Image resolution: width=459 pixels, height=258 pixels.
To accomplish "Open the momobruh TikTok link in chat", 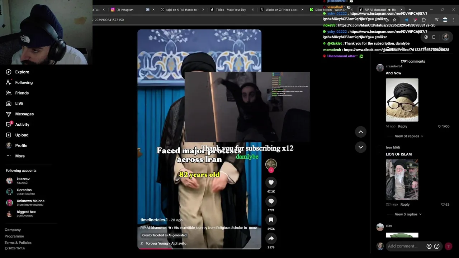I will click(x=396, y=50).
